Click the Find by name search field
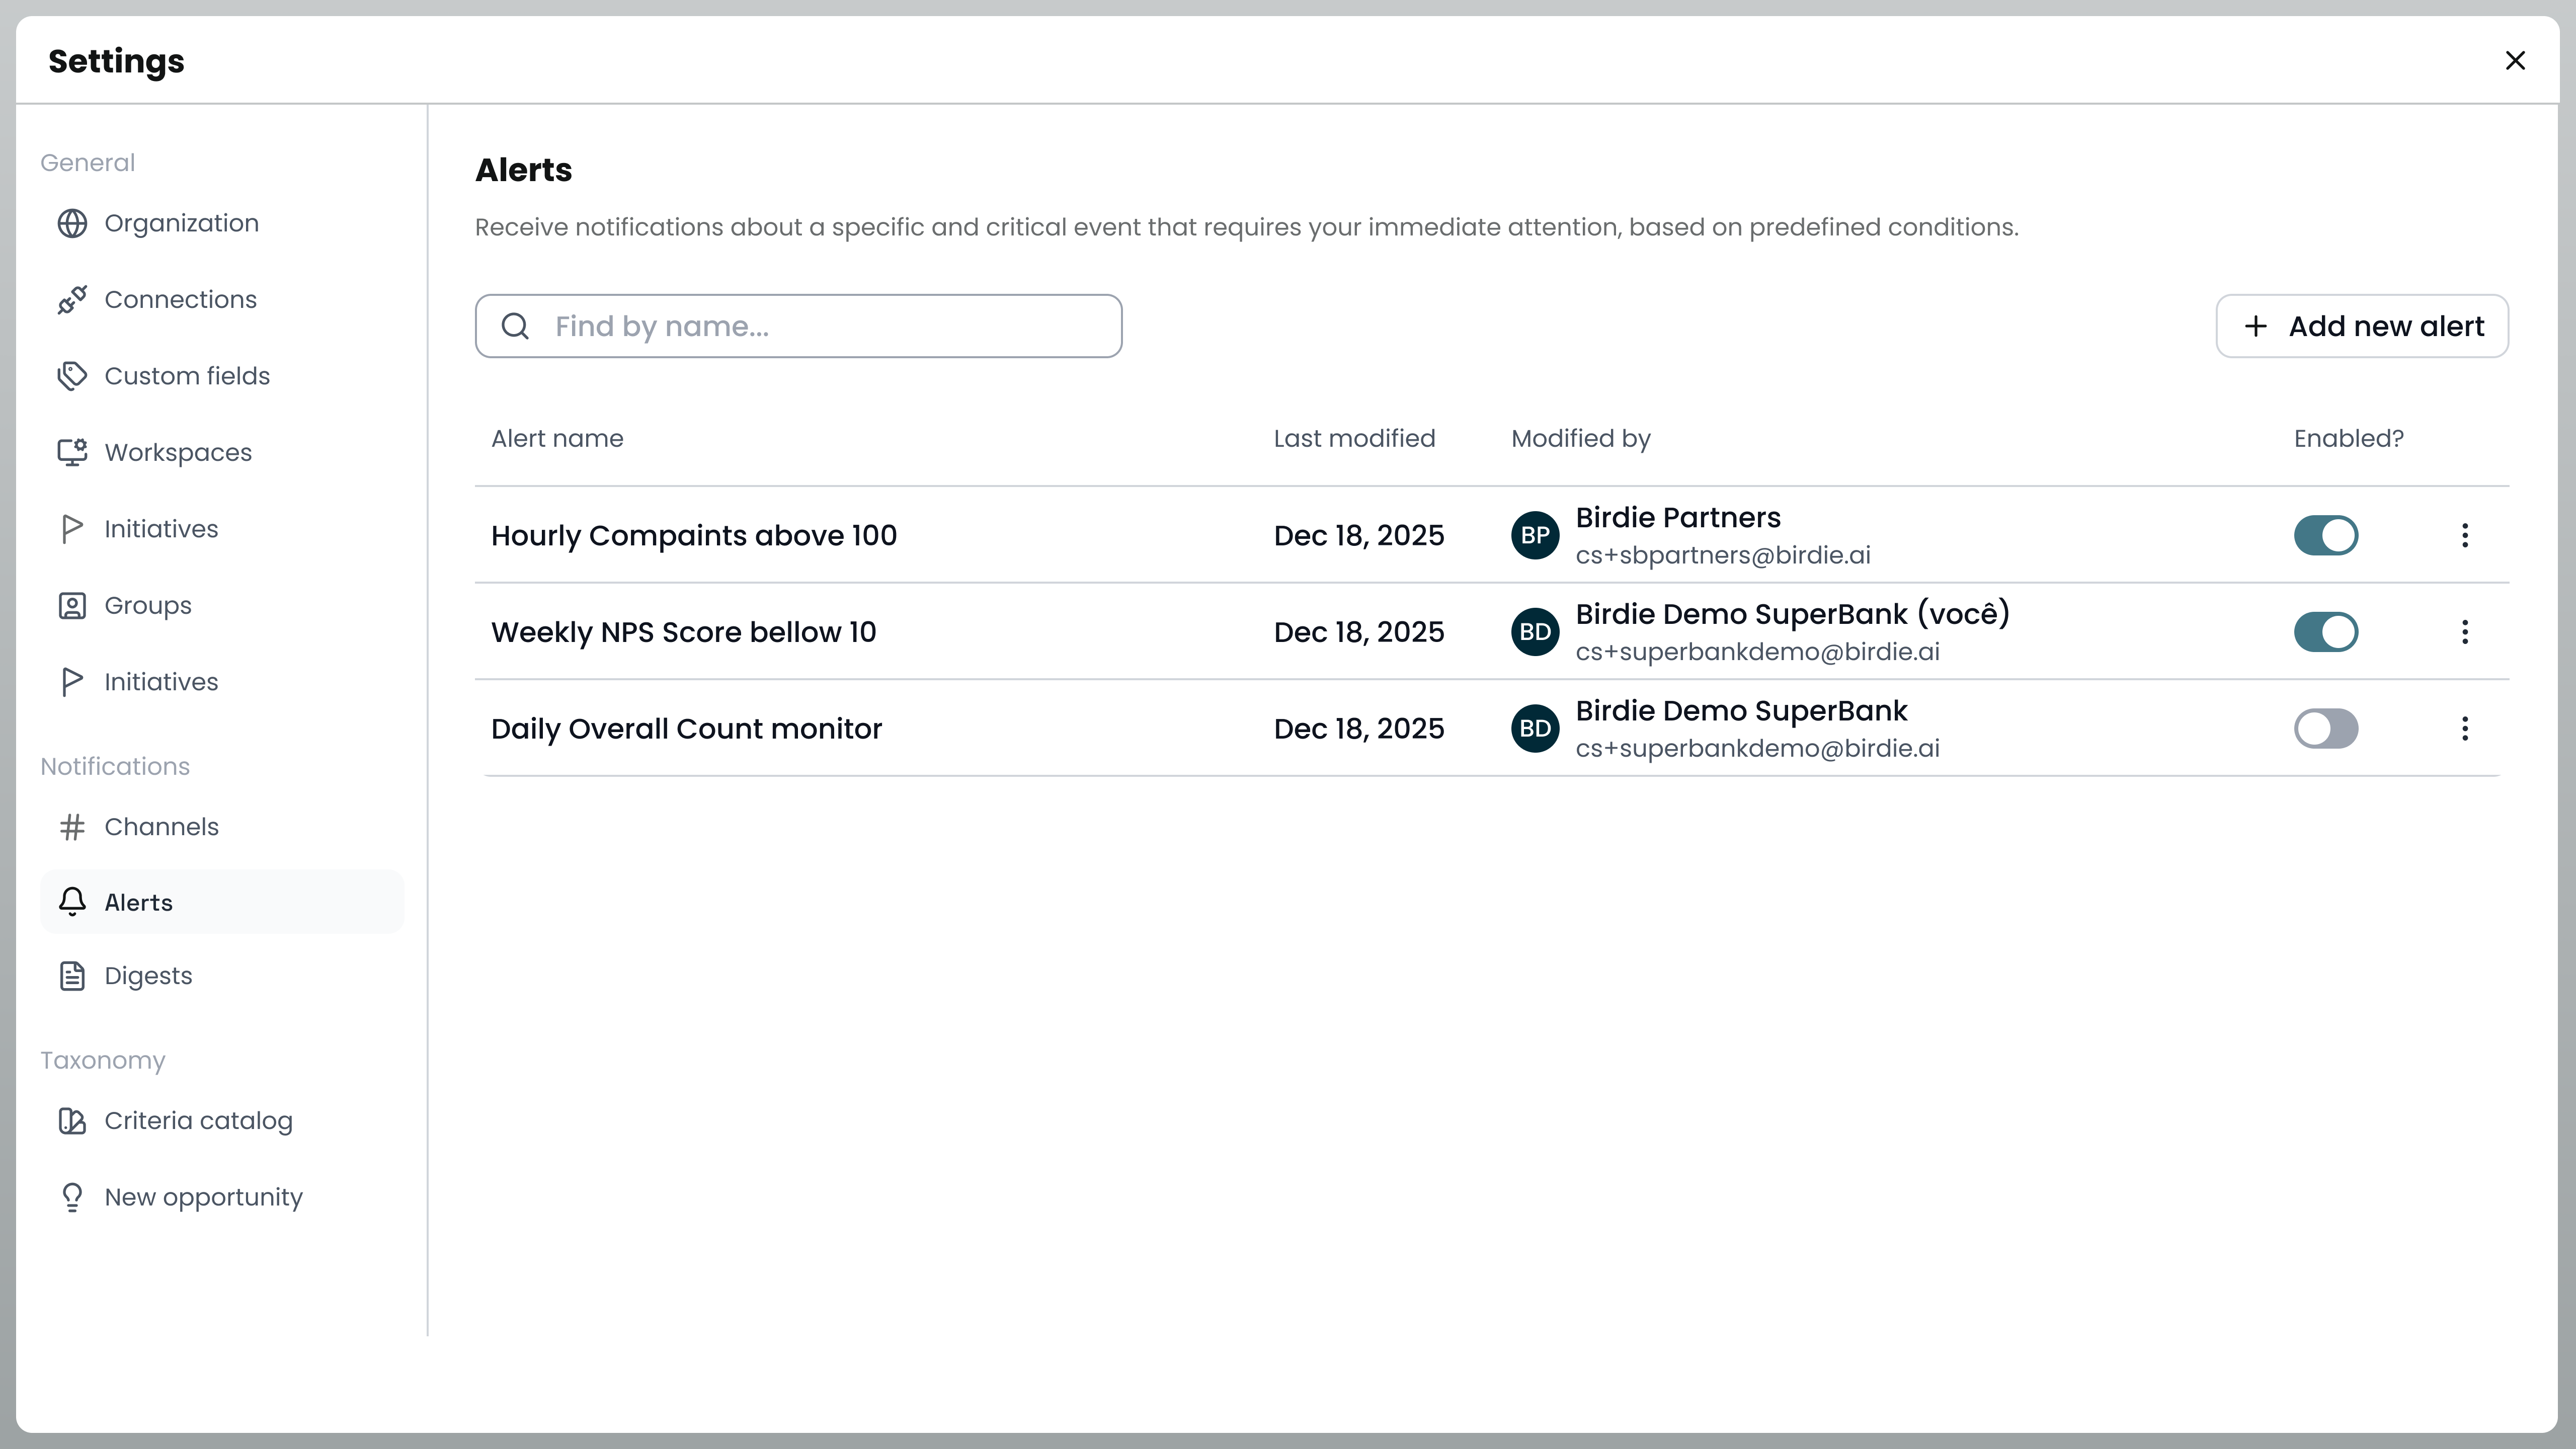 (798, 326)
